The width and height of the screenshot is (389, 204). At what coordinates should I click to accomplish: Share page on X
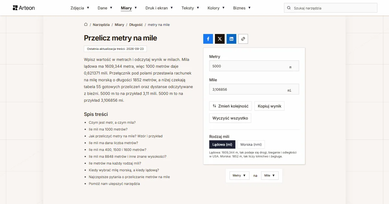(x=220, y=39)
